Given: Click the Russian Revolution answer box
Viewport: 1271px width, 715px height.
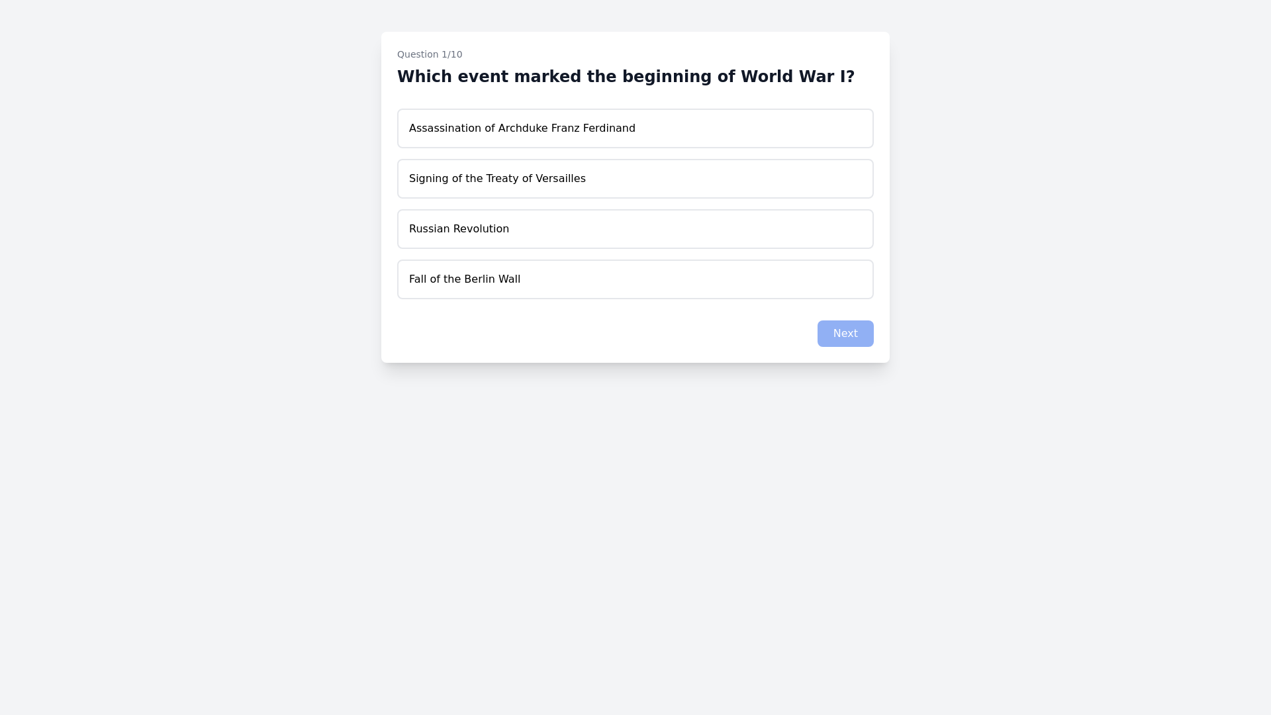Looking at the screenshot, I should coord(635,229).
